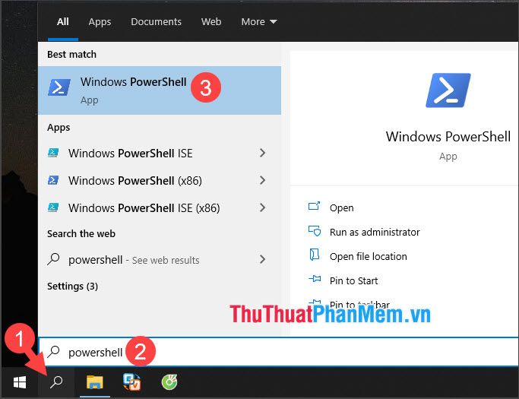Open the More filter dropdown
The height and width of the screenshot is (399, 519).
tap(259, 22)
